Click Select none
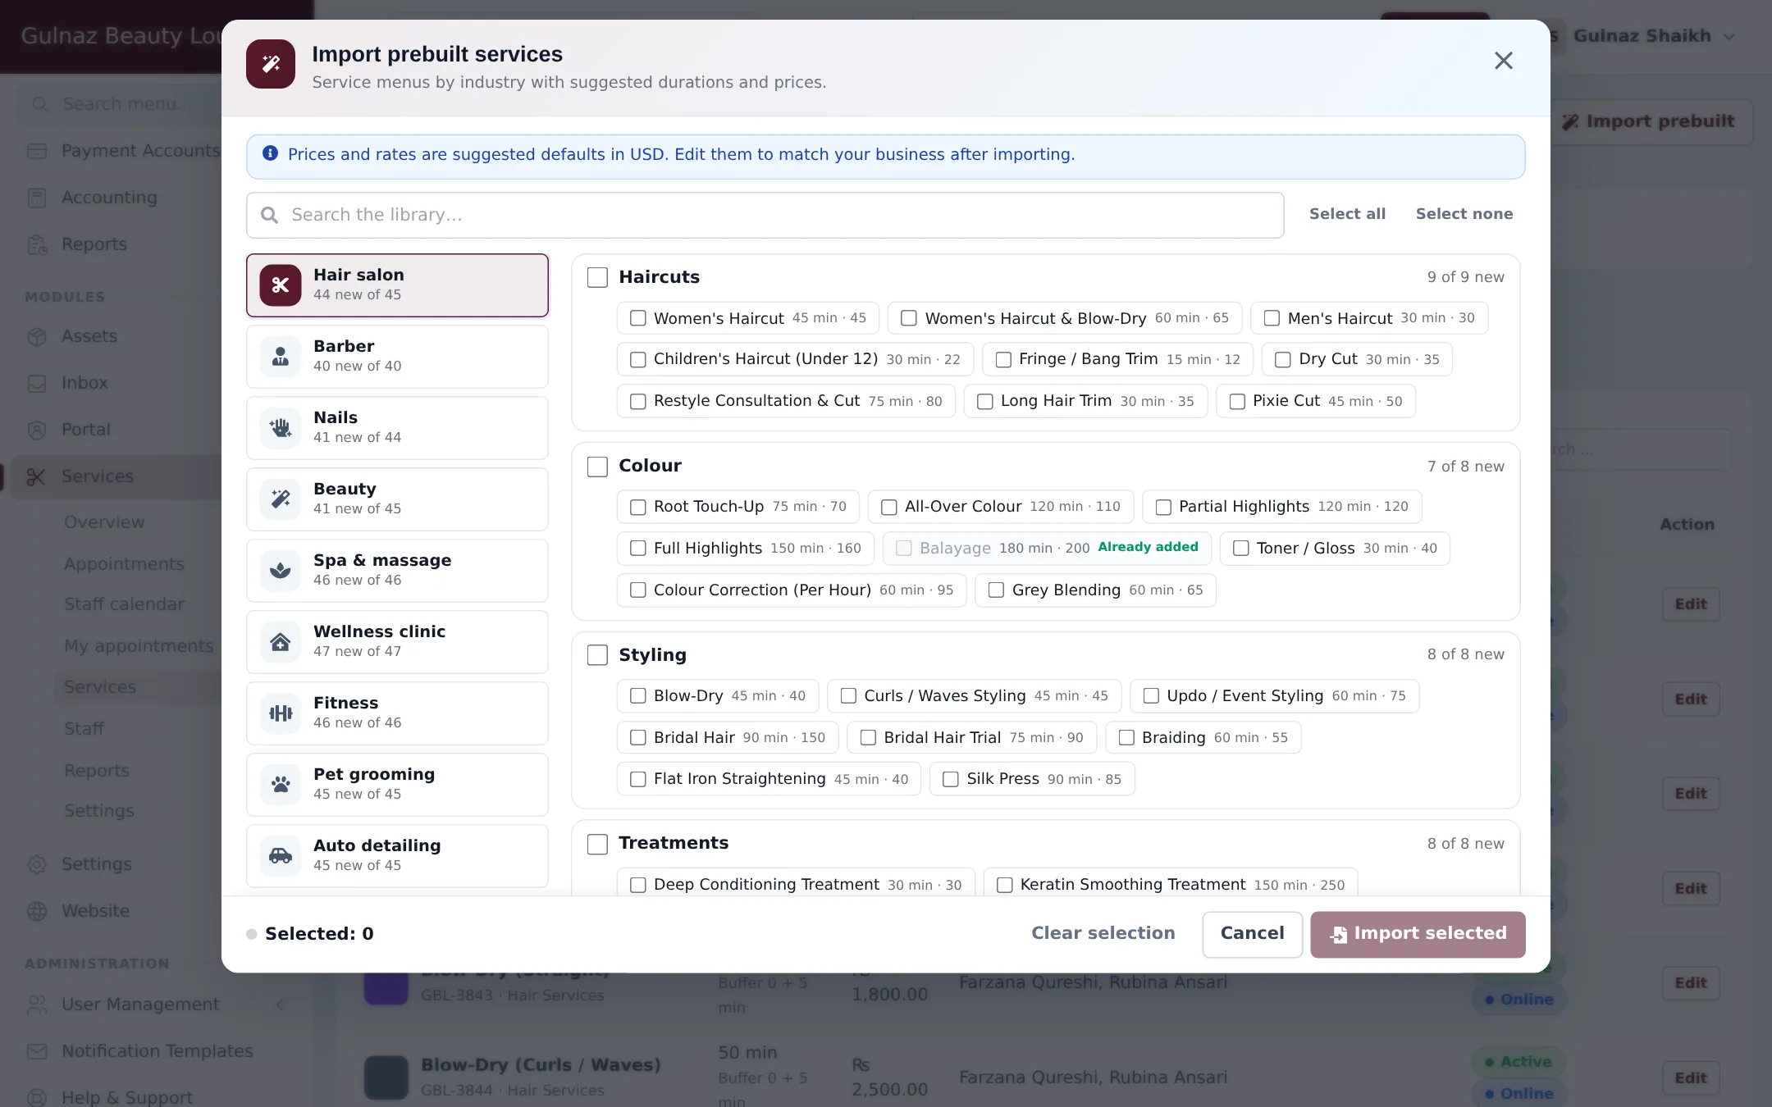This screenshot has width=1772, height=1107. click(1464, 214)
